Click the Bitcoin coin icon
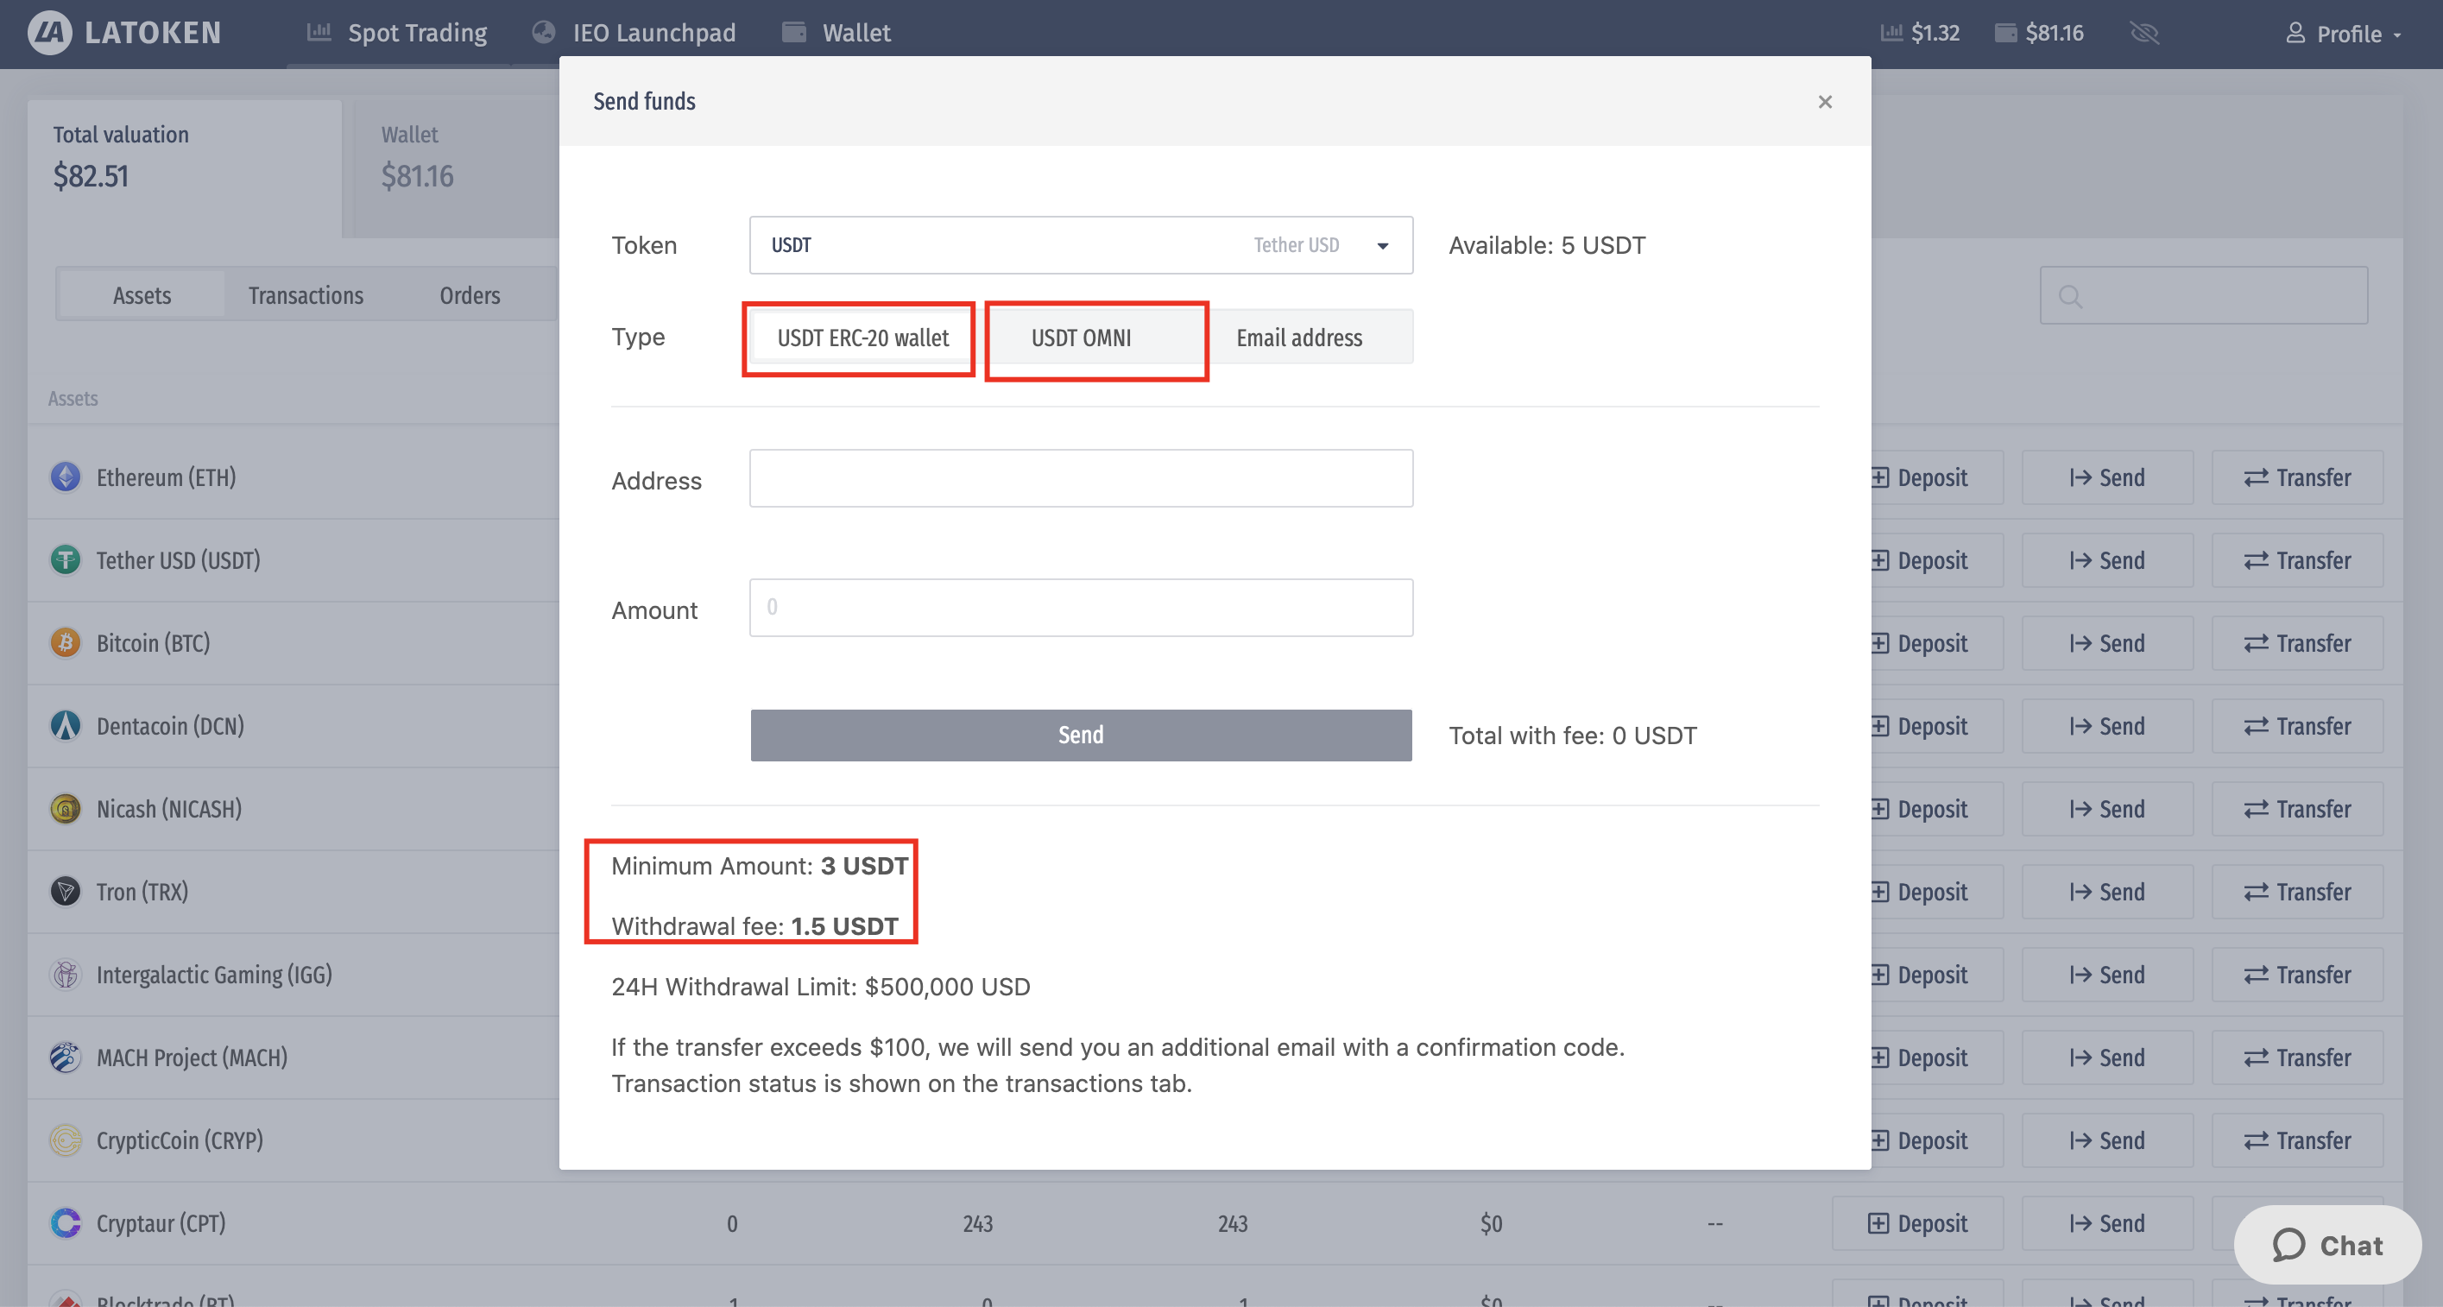This screenshot has width=2443, height=1307. click(x=66, y=643)
